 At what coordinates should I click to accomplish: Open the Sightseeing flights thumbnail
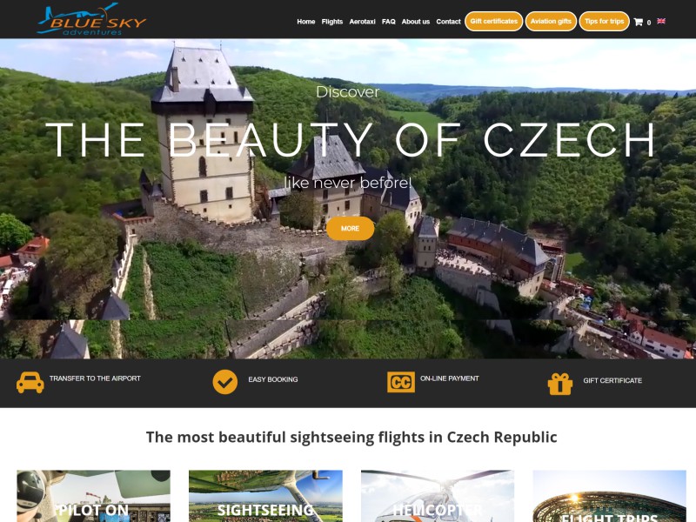tap(265, 496)
